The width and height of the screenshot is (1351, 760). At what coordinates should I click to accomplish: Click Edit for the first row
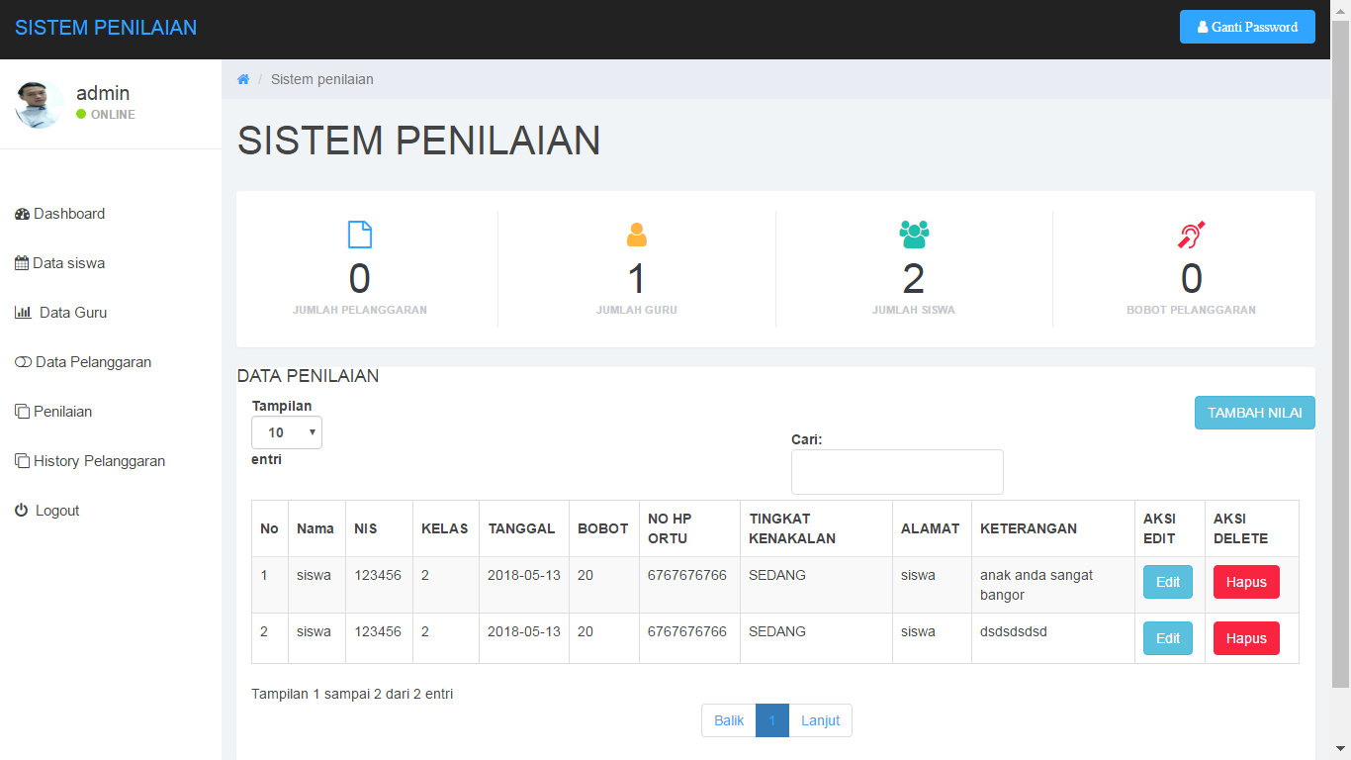pos(1168,582)
